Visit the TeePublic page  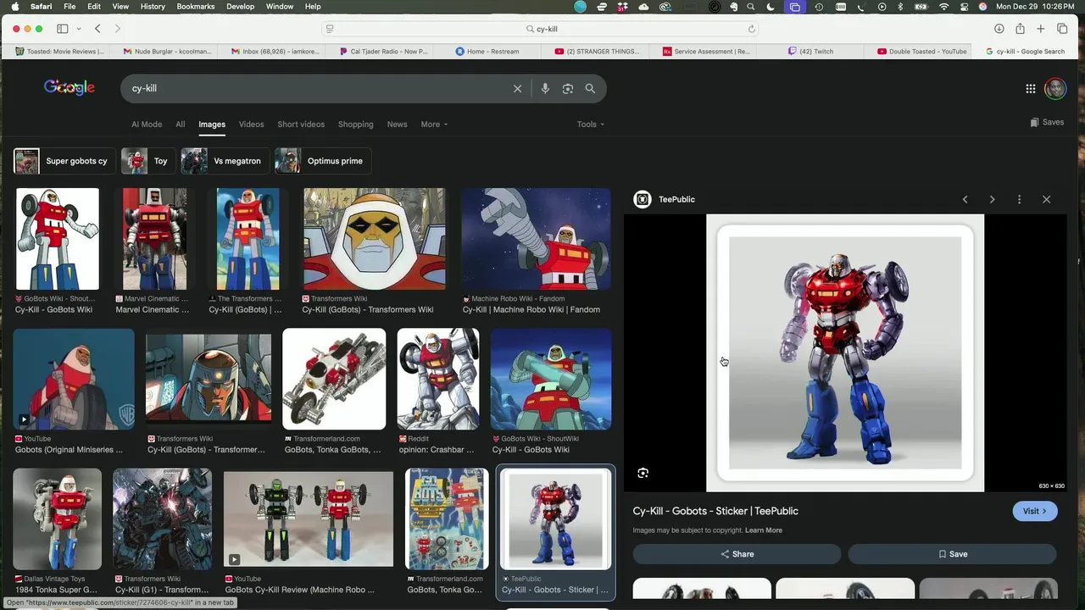(x=1034, y=511)
